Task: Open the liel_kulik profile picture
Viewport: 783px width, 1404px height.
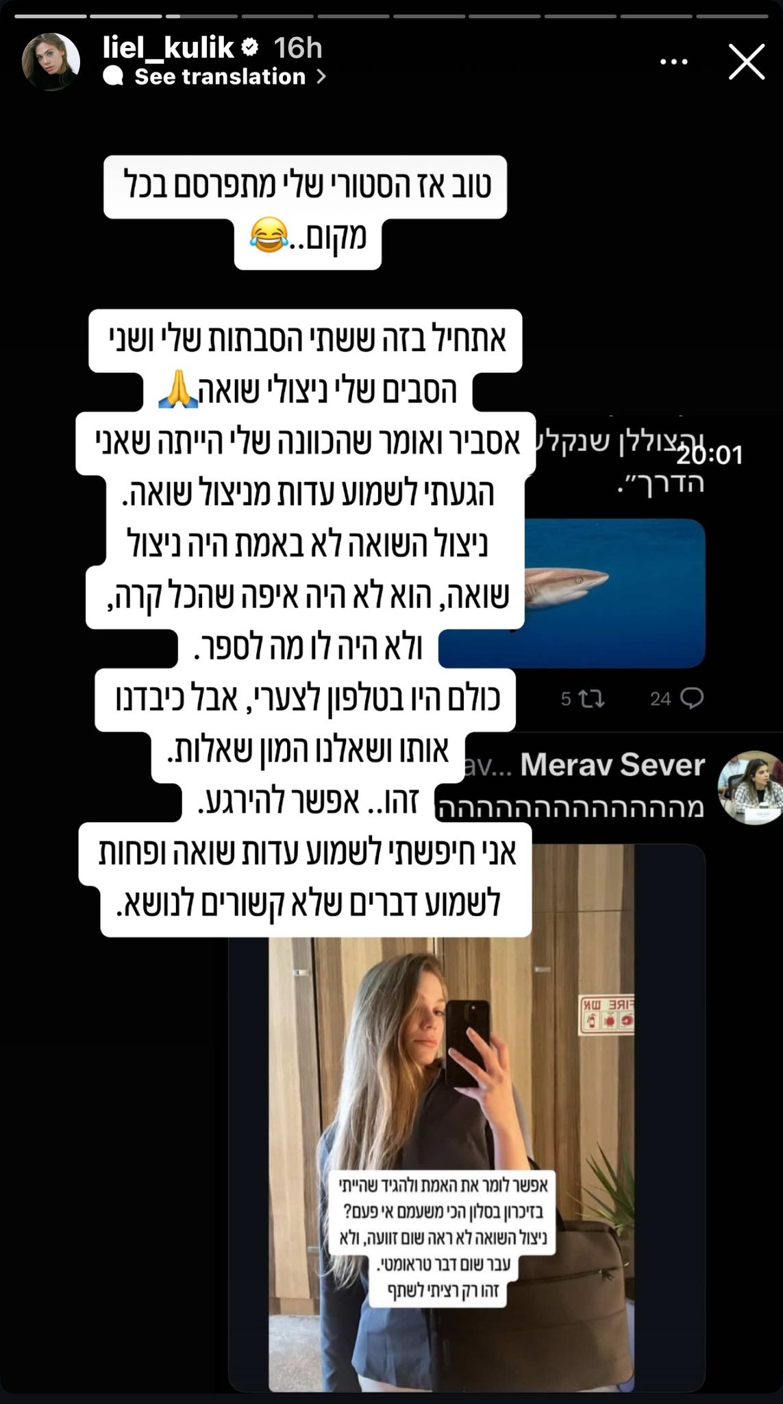Action: point(51,62)
